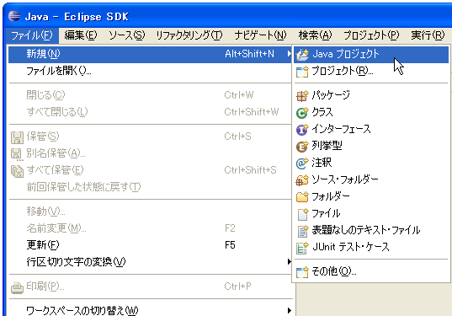
Task: Click the パッケージ package icon
Action: tap(302, 95)
